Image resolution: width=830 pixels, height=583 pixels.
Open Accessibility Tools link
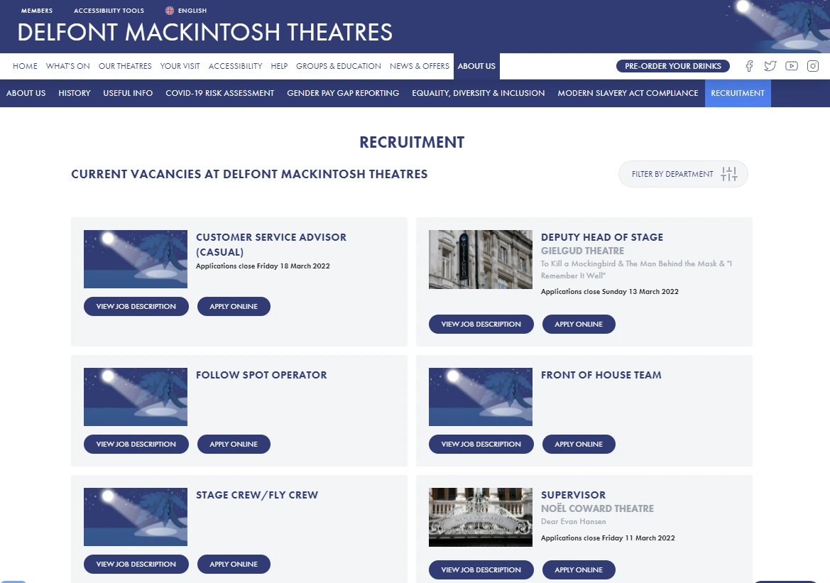[109, 11]
